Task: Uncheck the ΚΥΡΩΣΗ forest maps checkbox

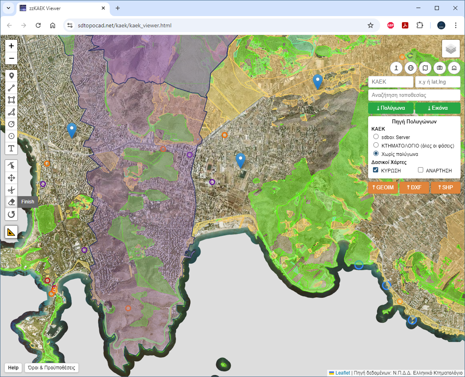Action: (x=376, y=170)
